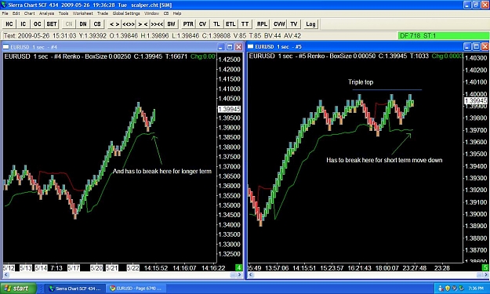Click the green 4 box on chart #4

pyautogui.click(x=239, y=268)
